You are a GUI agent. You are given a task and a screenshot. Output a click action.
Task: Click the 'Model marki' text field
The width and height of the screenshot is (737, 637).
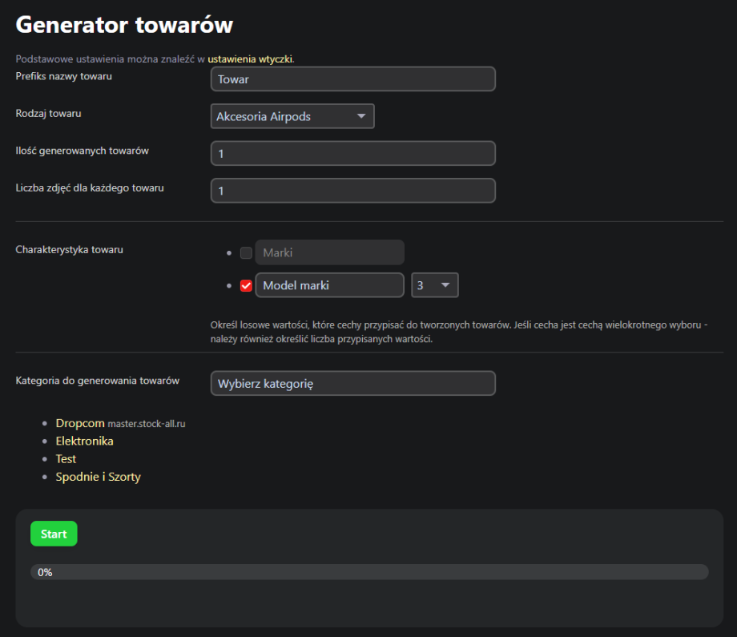pos(329,285)
